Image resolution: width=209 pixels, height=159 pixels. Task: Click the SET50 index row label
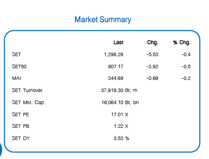point(19,67)
